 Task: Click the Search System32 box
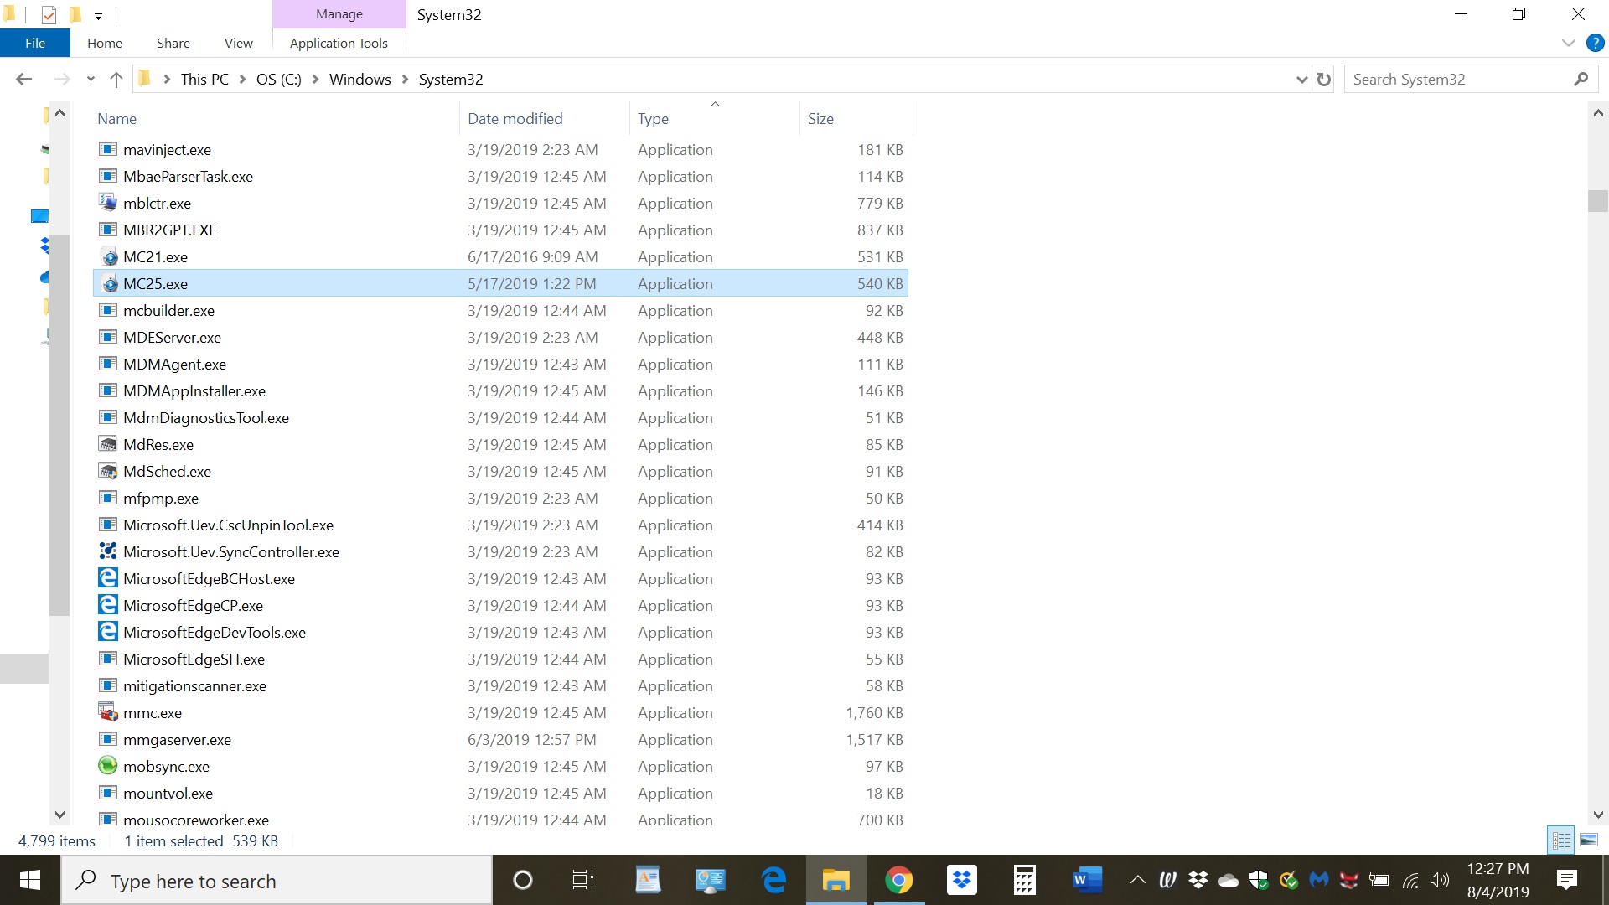pos(1458,79)
